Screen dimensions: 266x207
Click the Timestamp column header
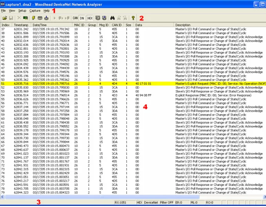[x=21, y=25]
